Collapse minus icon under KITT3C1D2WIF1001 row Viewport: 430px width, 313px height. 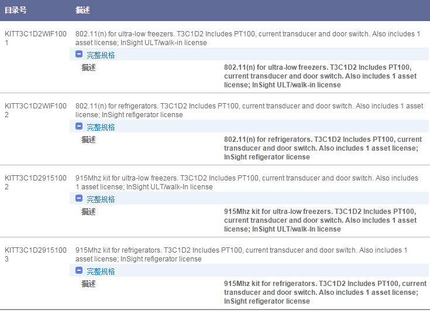[x=79, y=55]
